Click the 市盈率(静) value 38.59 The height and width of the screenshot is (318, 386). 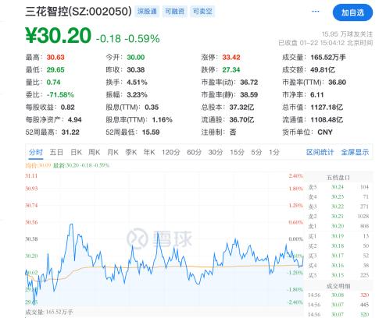pos(249,94)
